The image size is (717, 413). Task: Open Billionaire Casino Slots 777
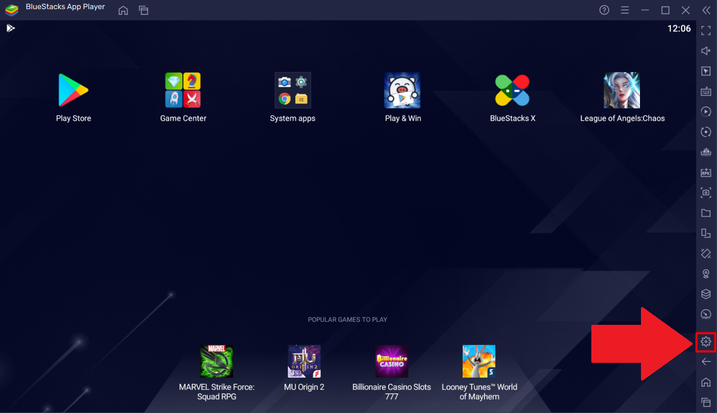tap(392, 361)
